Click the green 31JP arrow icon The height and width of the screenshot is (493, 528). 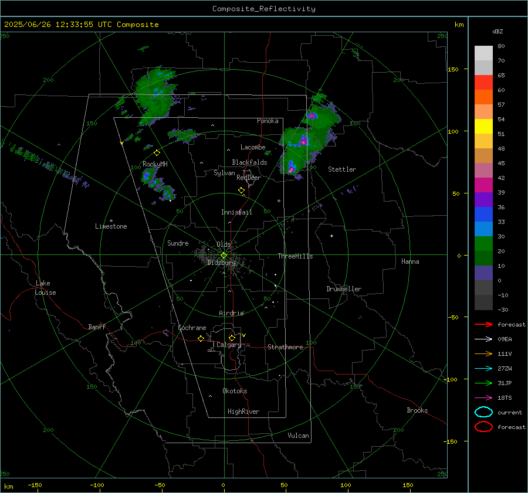(x=483, y=383)
